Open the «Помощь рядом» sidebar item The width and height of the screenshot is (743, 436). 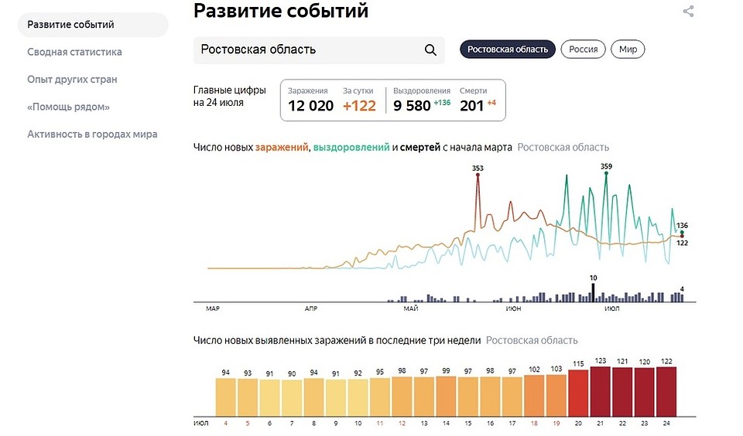68,107
